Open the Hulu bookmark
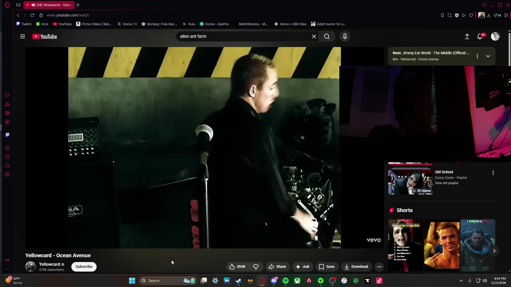The height and width of the screenshot is (287, 511). (x=189, y=24)
